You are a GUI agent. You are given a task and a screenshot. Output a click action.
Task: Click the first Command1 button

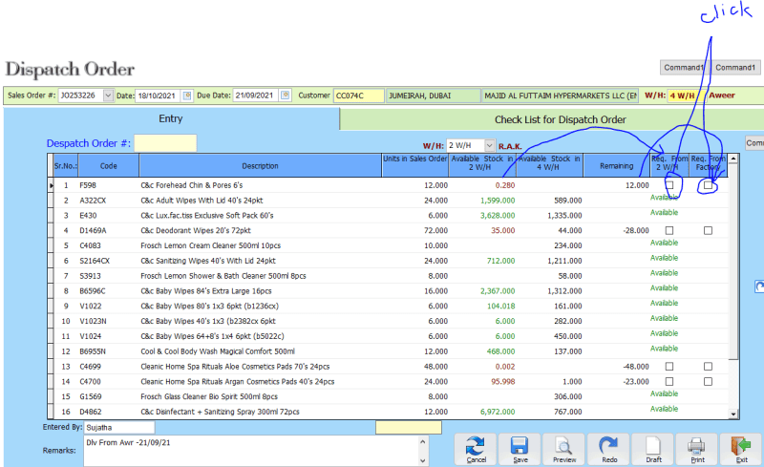click(684, 68)
